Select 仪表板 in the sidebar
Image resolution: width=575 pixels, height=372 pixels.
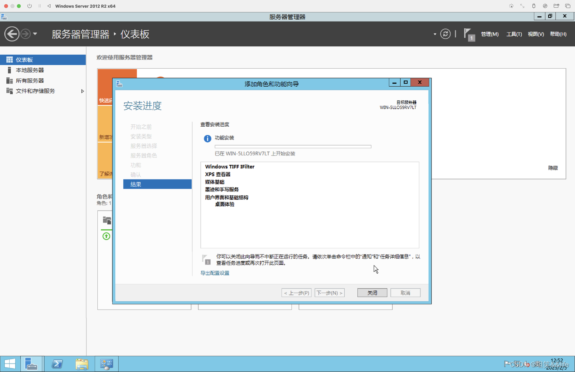43,60
